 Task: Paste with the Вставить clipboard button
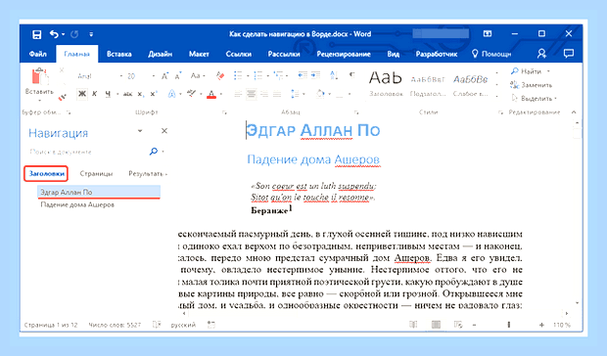[39, 81]
